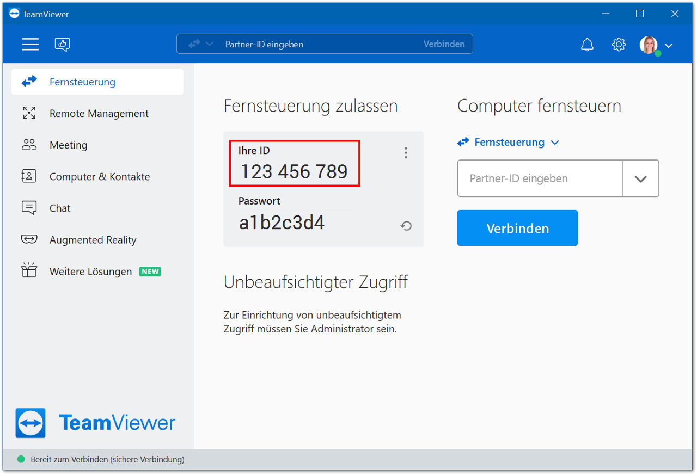Expand the Partner-ID history dropdown
The image size is (697, 475).
tap(641, 178)
